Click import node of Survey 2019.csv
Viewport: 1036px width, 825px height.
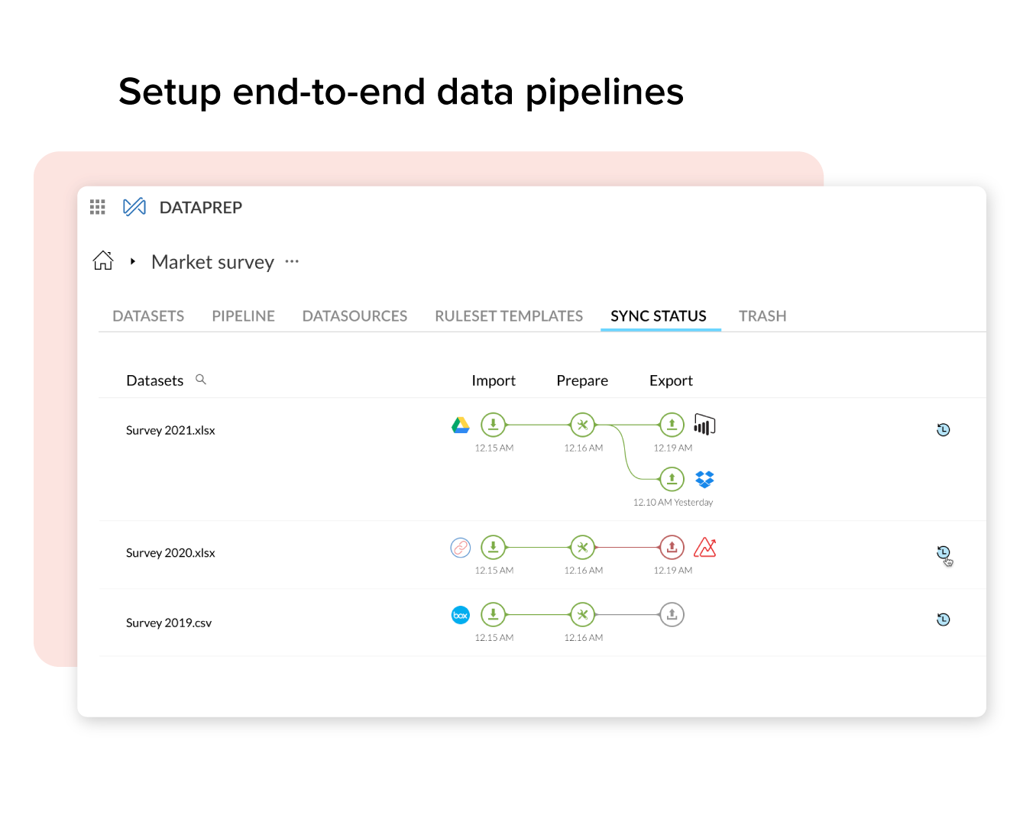pyautogui.click(x=494, y=614)
